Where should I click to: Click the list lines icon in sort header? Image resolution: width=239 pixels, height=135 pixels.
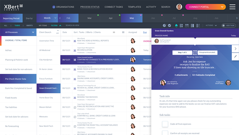click(114, 32)
